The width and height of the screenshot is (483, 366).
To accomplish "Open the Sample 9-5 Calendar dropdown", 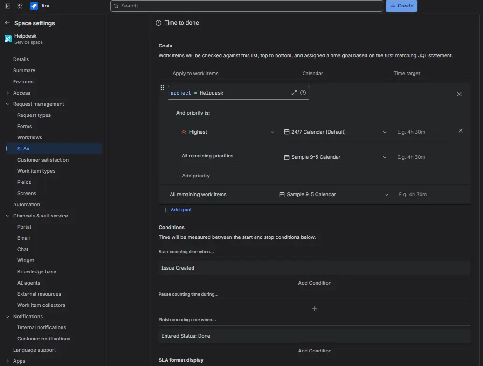I will pyautogui.click(x=385, y=157).
